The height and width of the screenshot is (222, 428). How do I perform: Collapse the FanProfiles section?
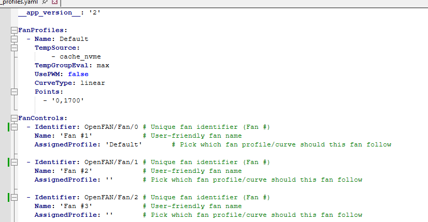[14, 30]
